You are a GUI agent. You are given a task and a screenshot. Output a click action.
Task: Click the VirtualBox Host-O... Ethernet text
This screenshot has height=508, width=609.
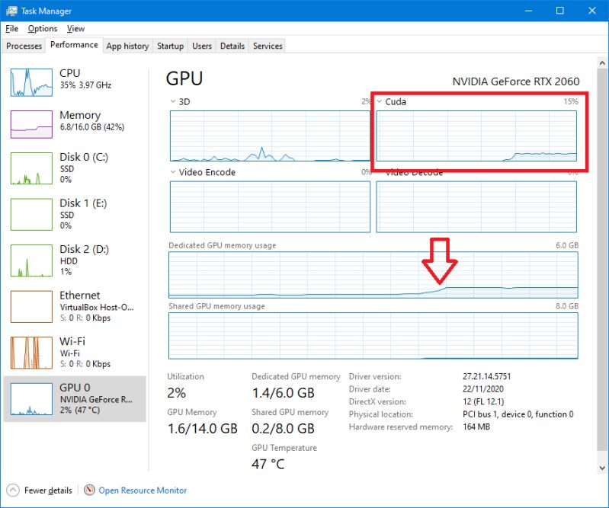[97, 307]
